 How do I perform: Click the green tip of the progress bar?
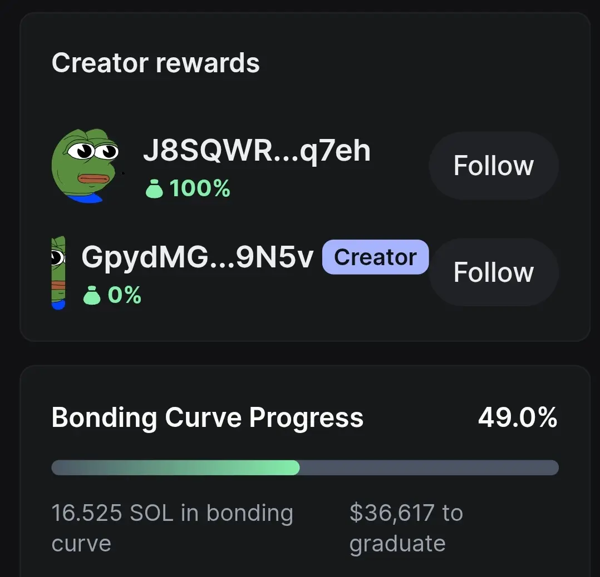click(x=294, y=467)
